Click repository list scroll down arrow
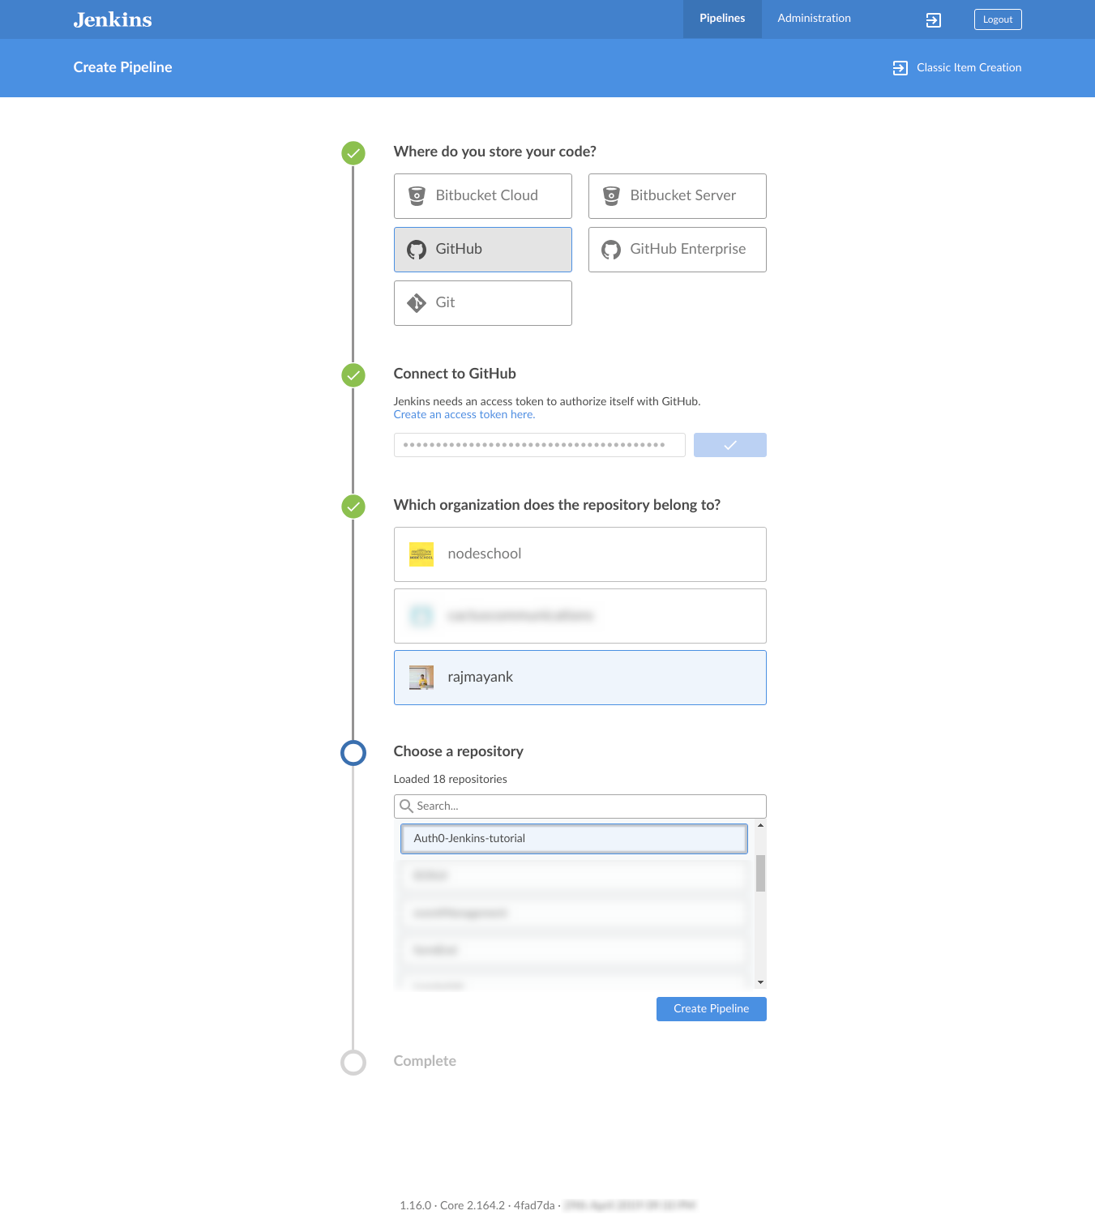 coord(760,982)
